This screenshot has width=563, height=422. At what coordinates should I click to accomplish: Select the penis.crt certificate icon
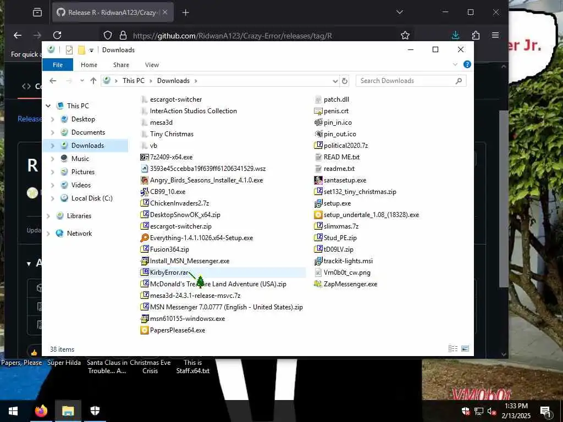click(x=318, y=111)
